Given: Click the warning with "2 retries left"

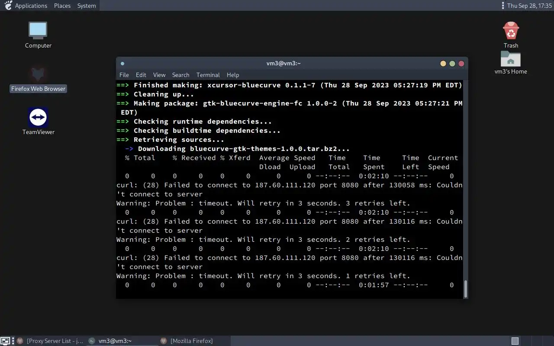Looking at the screenshot, I should pos(263,240).
